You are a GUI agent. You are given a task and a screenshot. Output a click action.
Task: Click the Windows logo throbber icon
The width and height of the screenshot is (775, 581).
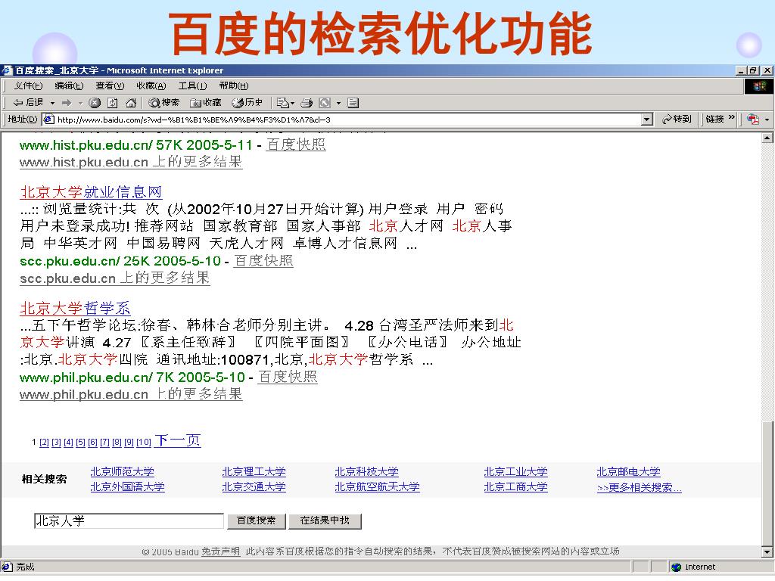(x=759, y=86)
